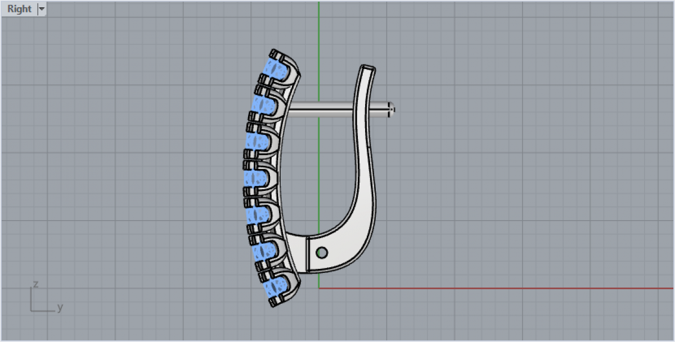Click the hinge hole on the clasp
The image size is (675, 342).
click(x=322, y=253)
